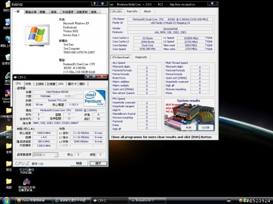273x204 pixels.
Task: Click the Yahoo smiley tray icon
Action: click(x=241, y=201)
